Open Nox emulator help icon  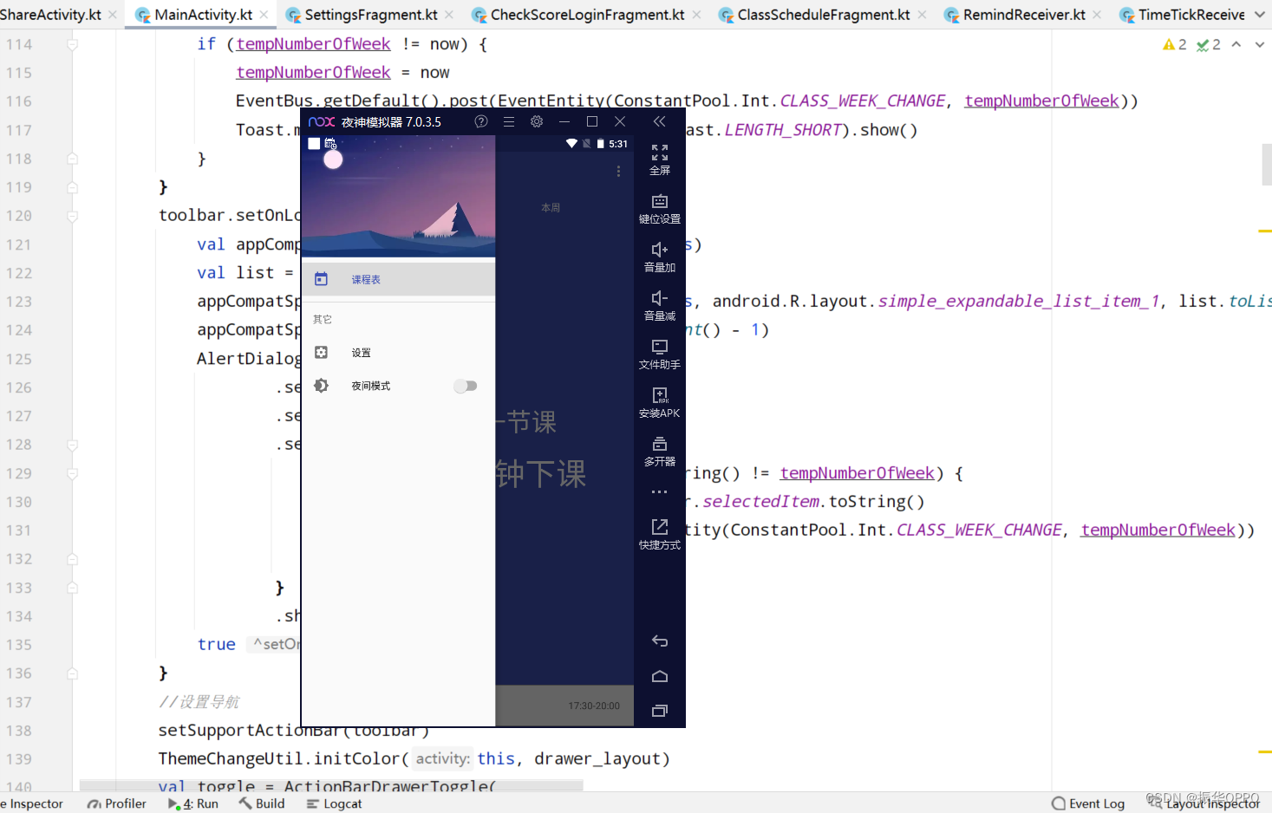pos(481,122)
